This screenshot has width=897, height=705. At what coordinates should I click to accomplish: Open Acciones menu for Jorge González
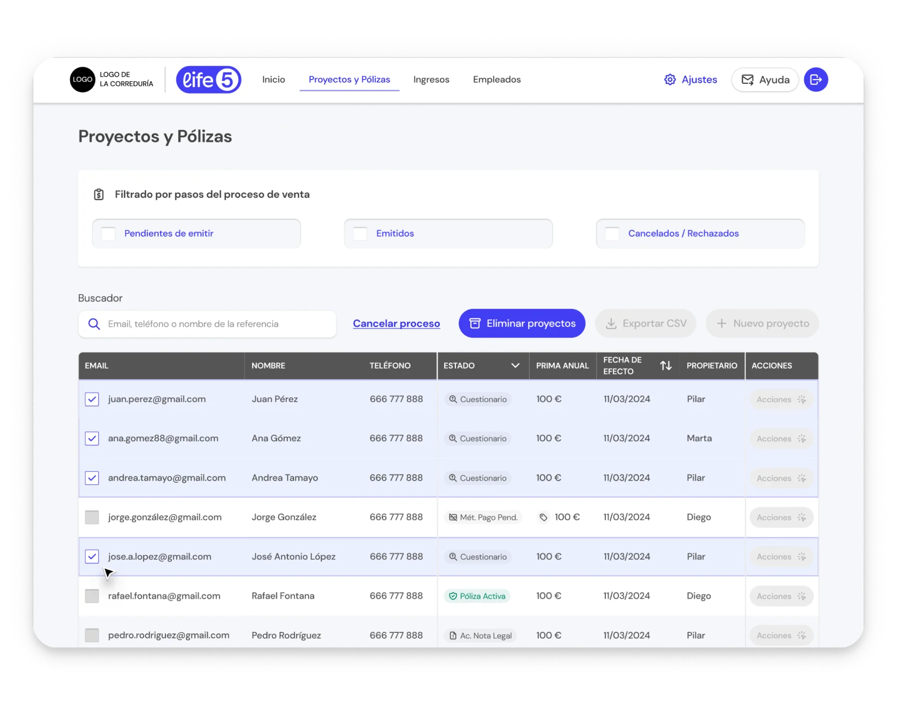781,518
